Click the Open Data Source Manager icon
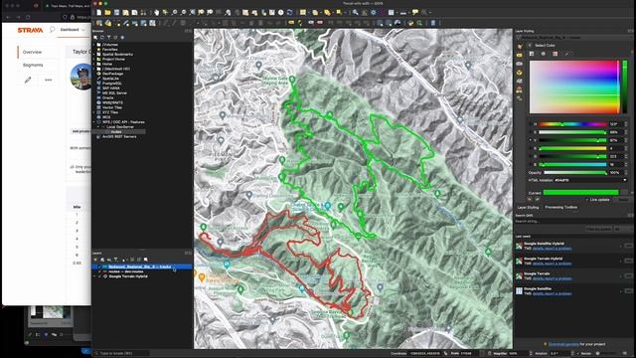Screen dimensions: 636x358 coord(99,23)
